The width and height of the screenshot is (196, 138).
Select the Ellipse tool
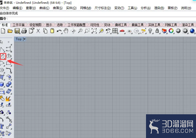(x=9, y=56)
